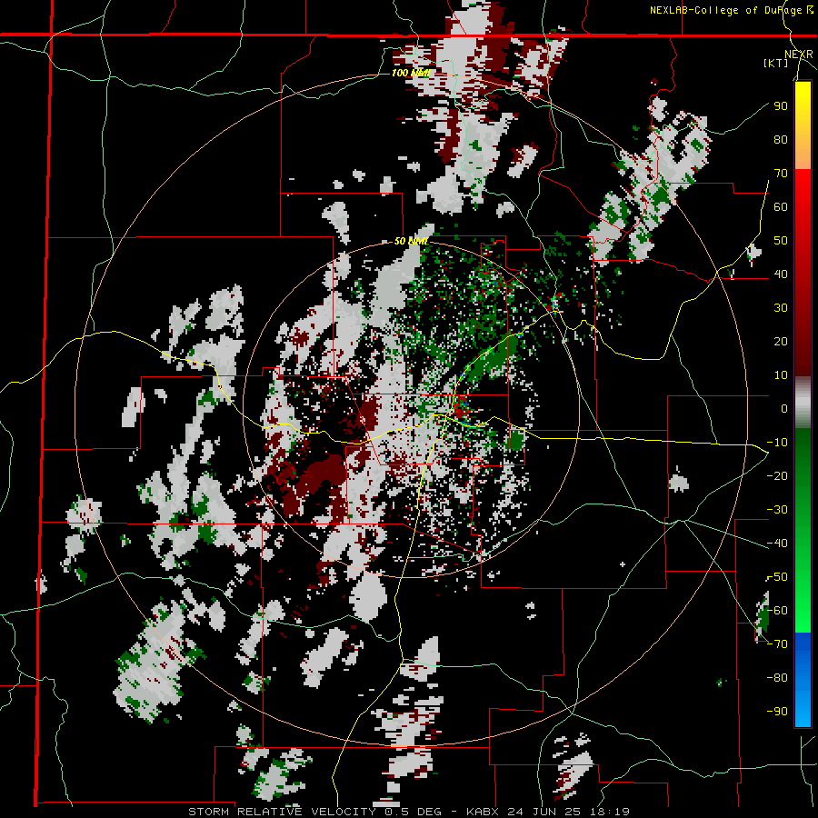Viewport: 818px width, 818px height.
Task: Click the 20 value on velocity scale
Action: point(781,342)
